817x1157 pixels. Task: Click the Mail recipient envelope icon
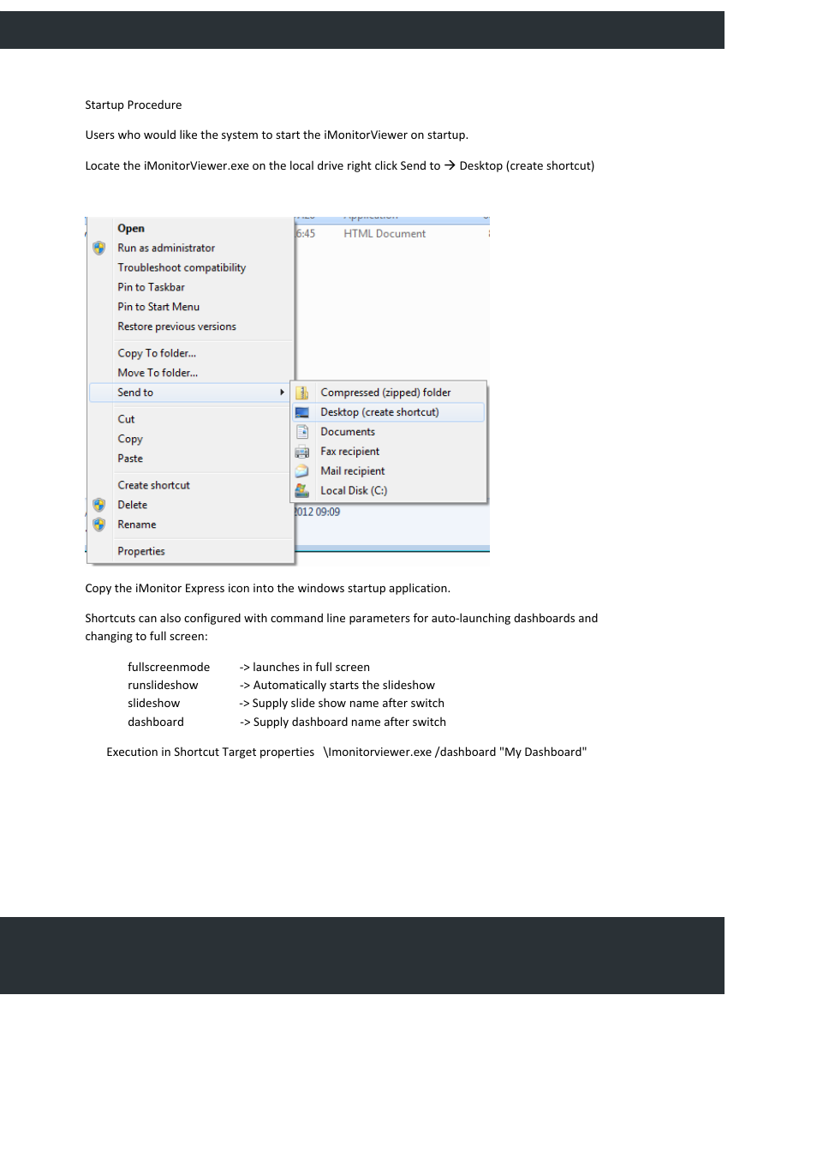(x=302, y=471)
